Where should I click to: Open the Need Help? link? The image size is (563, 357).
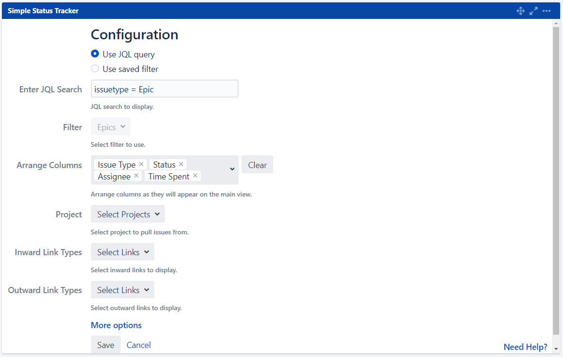click(525, 347)
